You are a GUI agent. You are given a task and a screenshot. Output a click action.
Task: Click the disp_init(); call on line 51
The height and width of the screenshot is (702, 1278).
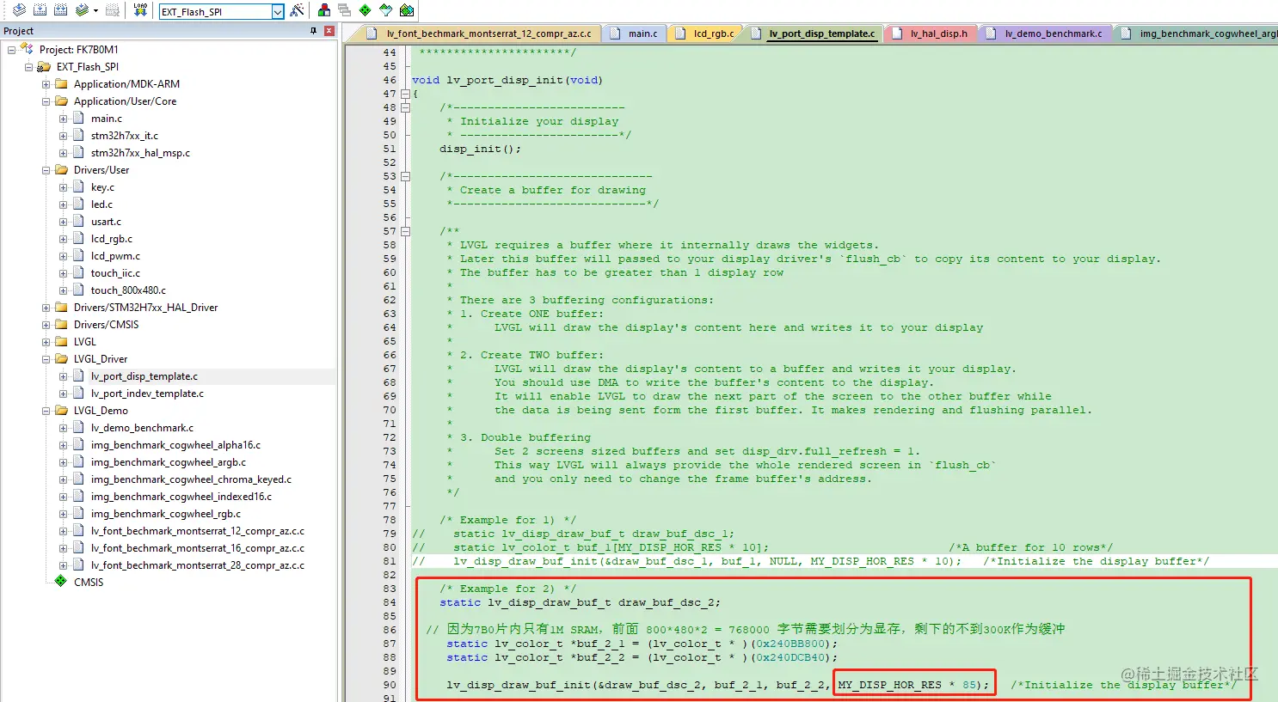tap(480, 149)
